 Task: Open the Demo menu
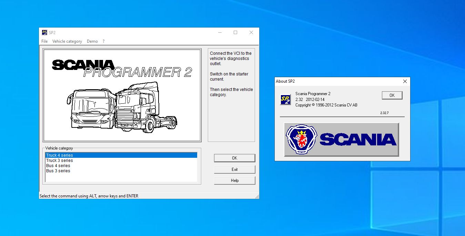point(92,41)
